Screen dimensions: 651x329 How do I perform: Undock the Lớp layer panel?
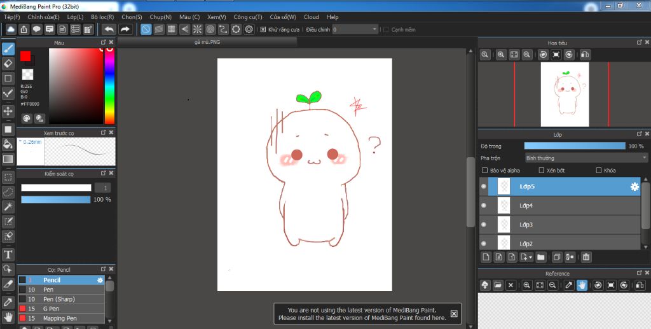point(640,134)
